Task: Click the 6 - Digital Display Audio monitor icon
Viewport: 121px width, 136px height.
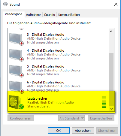Action: tap(16, 87)
